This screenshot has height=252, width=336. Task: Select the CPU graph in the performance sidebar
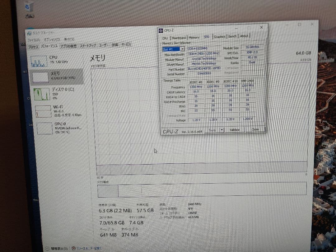coord(45,61)
